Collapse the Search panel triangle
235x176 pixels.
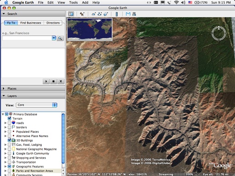[4, 14]
